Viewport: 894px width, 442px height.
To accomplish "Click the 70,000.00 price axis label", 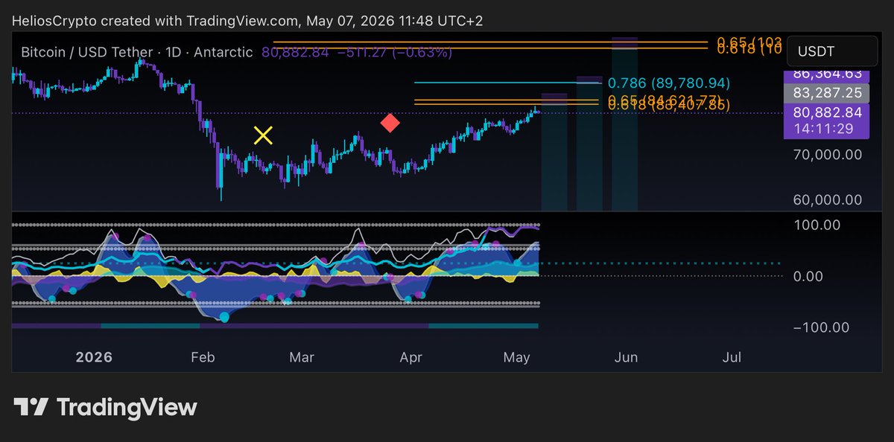I will coord(828,155).
